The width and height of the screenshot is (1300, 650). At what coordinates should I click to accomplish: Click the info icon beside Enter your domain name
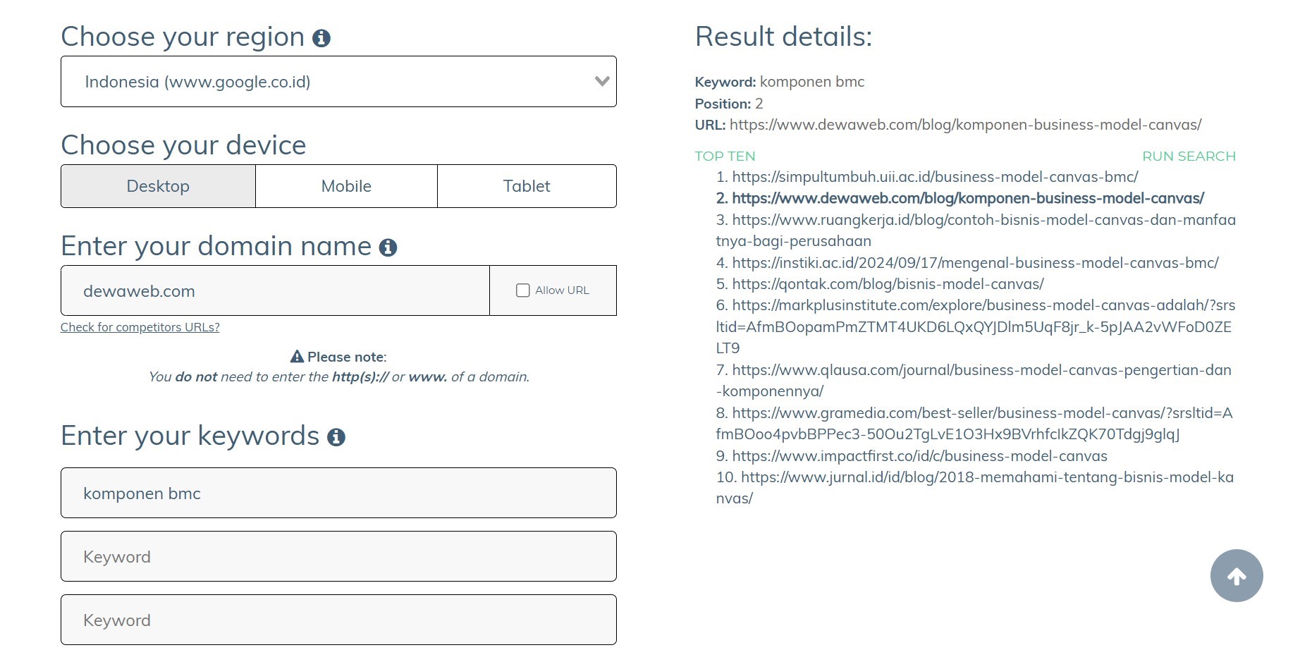click(386, 247)
